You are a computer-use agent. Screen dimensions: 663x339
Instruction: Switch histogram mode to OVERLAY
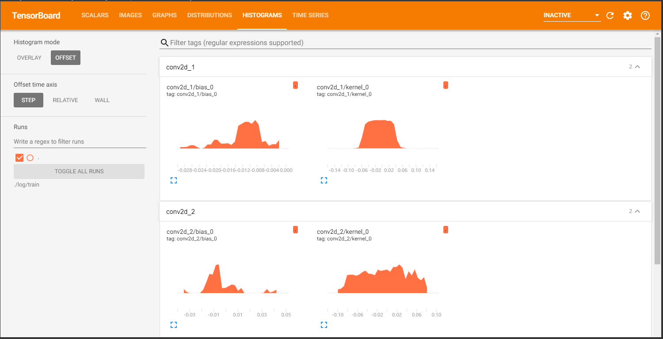click(x=29, y=58)
